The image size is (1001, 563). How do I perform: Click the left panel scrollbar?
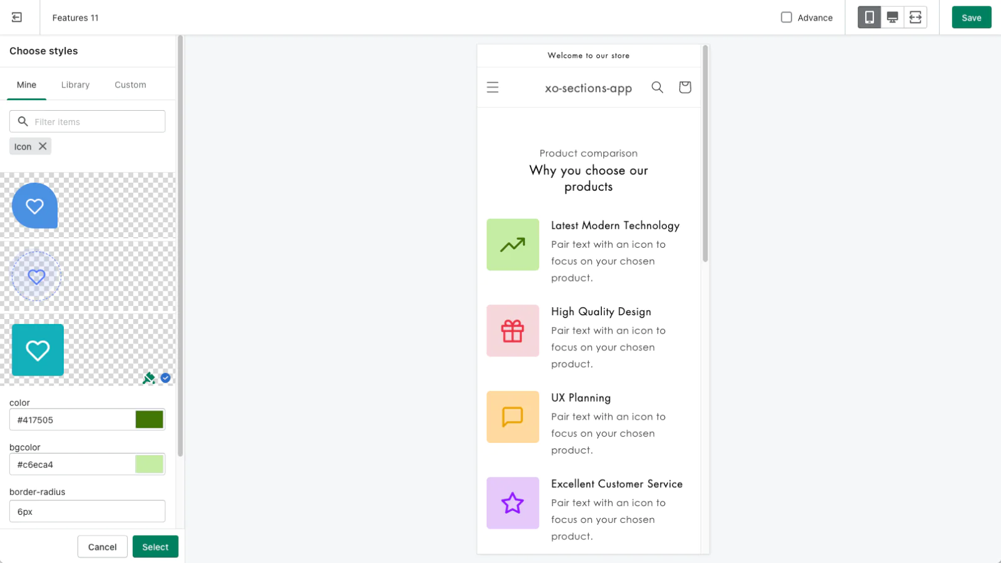click(x=180, y=245)
